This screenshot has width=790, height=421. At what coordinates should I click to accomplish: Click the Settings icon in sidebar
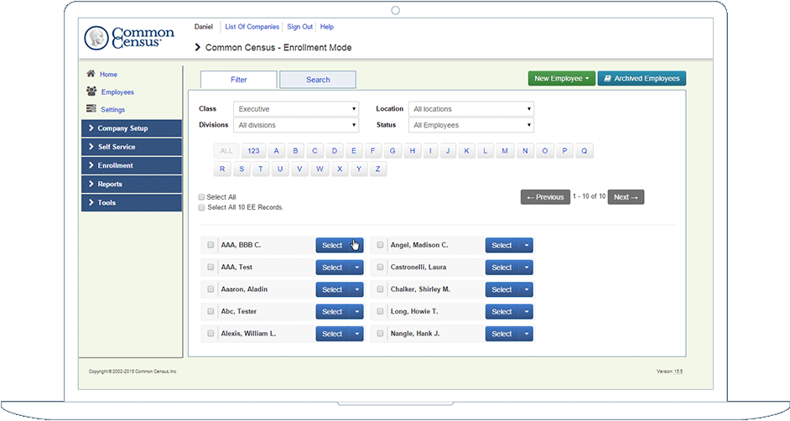(91, 109)
